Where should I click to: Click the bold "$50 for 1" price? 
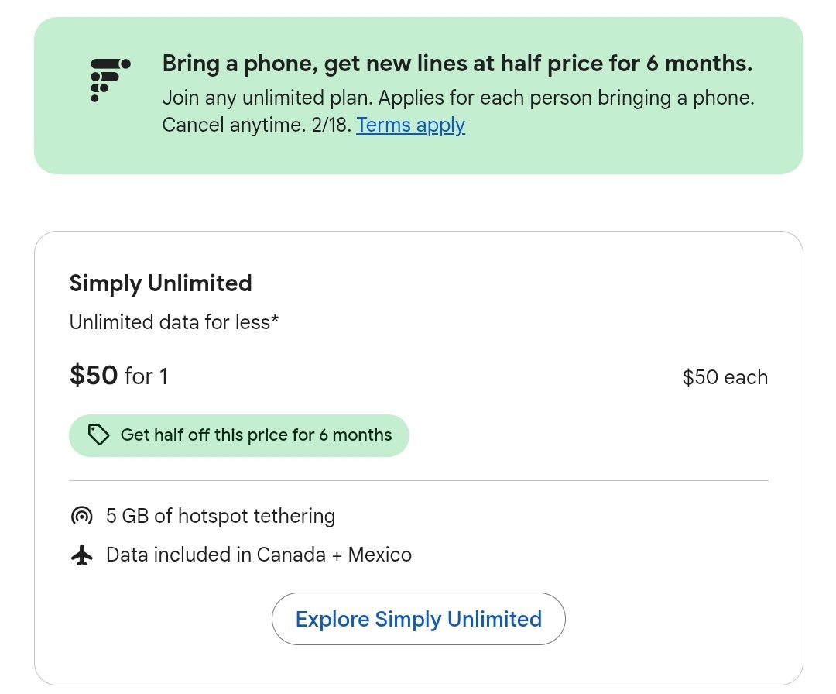118,376
